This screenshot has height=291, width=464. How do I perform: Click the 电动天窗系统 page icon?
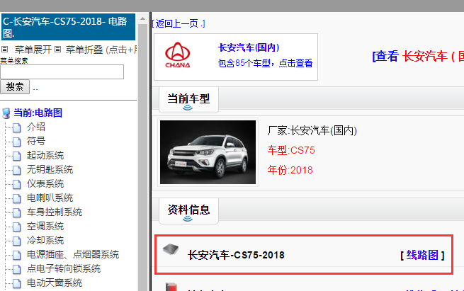click(17, 284)
